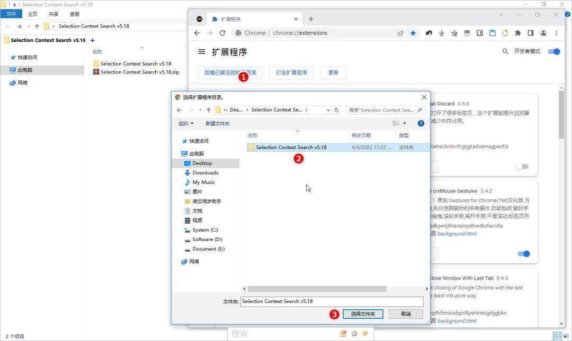Refresh the dialog's folder listing

336,110
